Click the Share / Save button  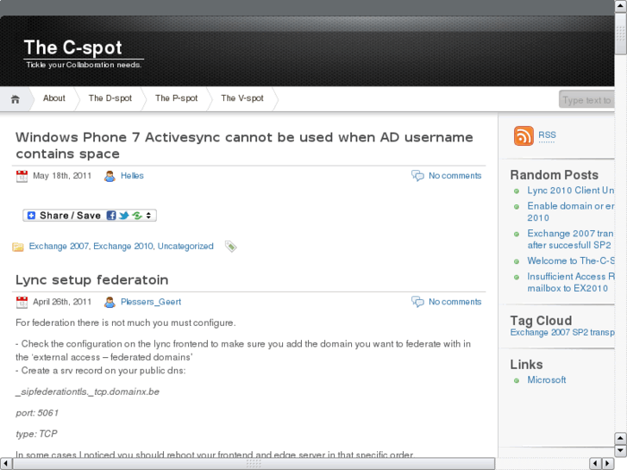[x=90, y=216]
